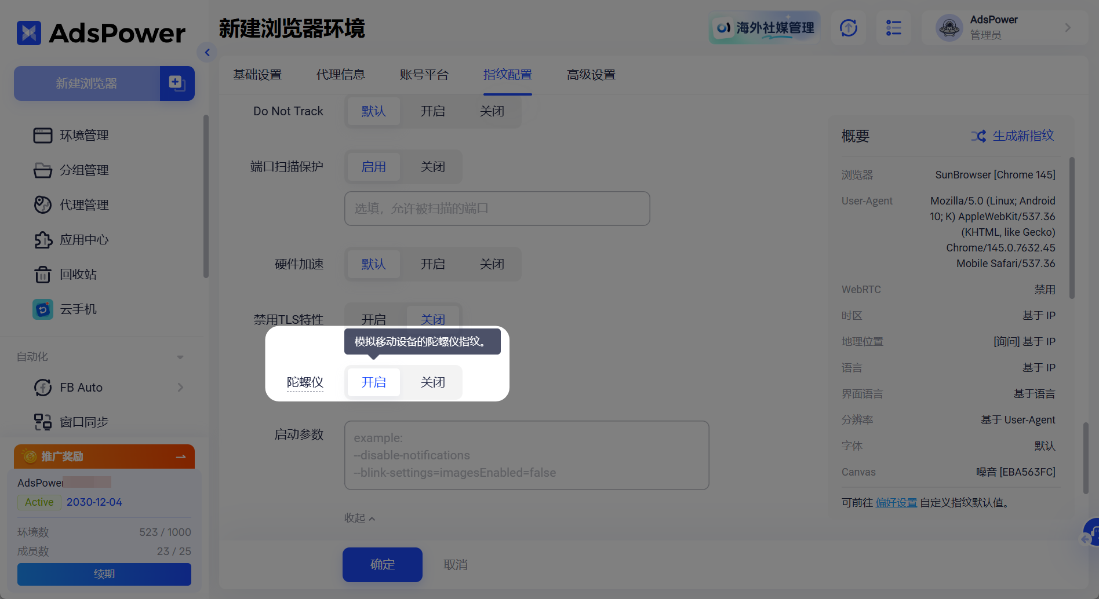Open FB Auto automation item

click(68, 388)
